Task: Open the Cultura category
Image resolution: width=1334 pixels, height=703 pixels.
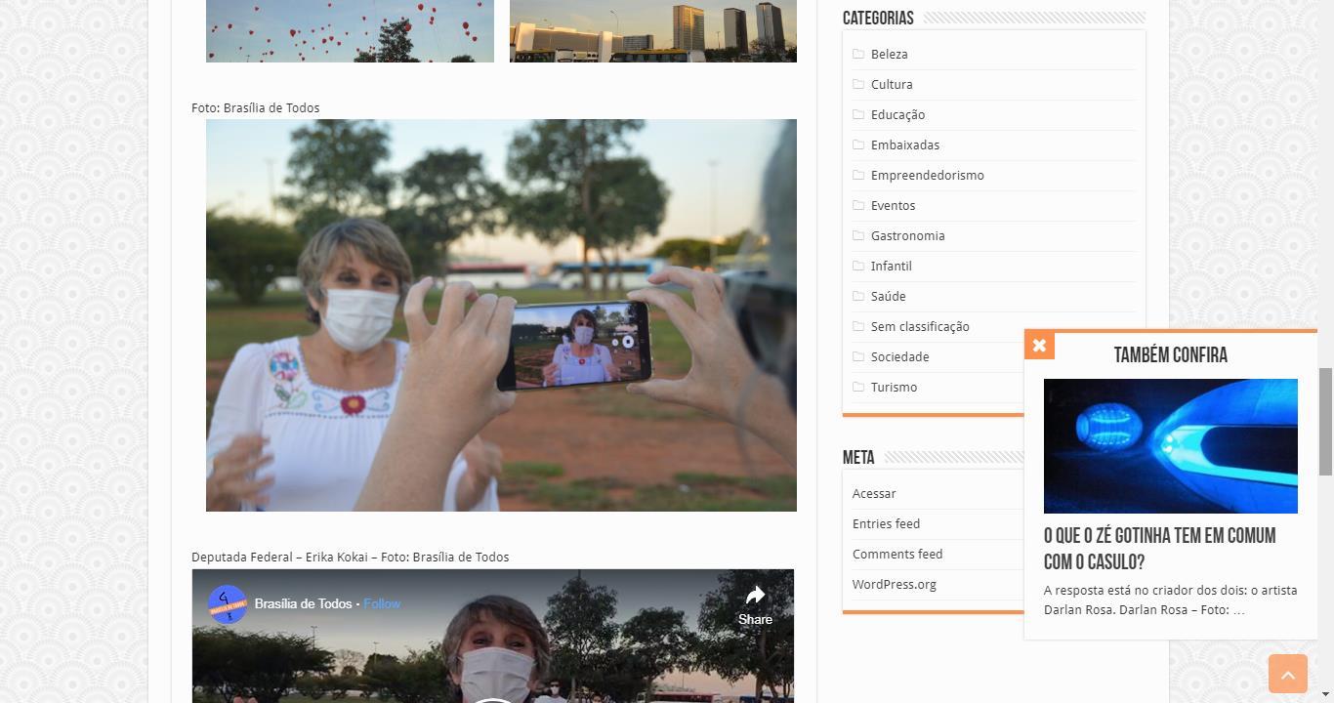Action: coord(892,84)
